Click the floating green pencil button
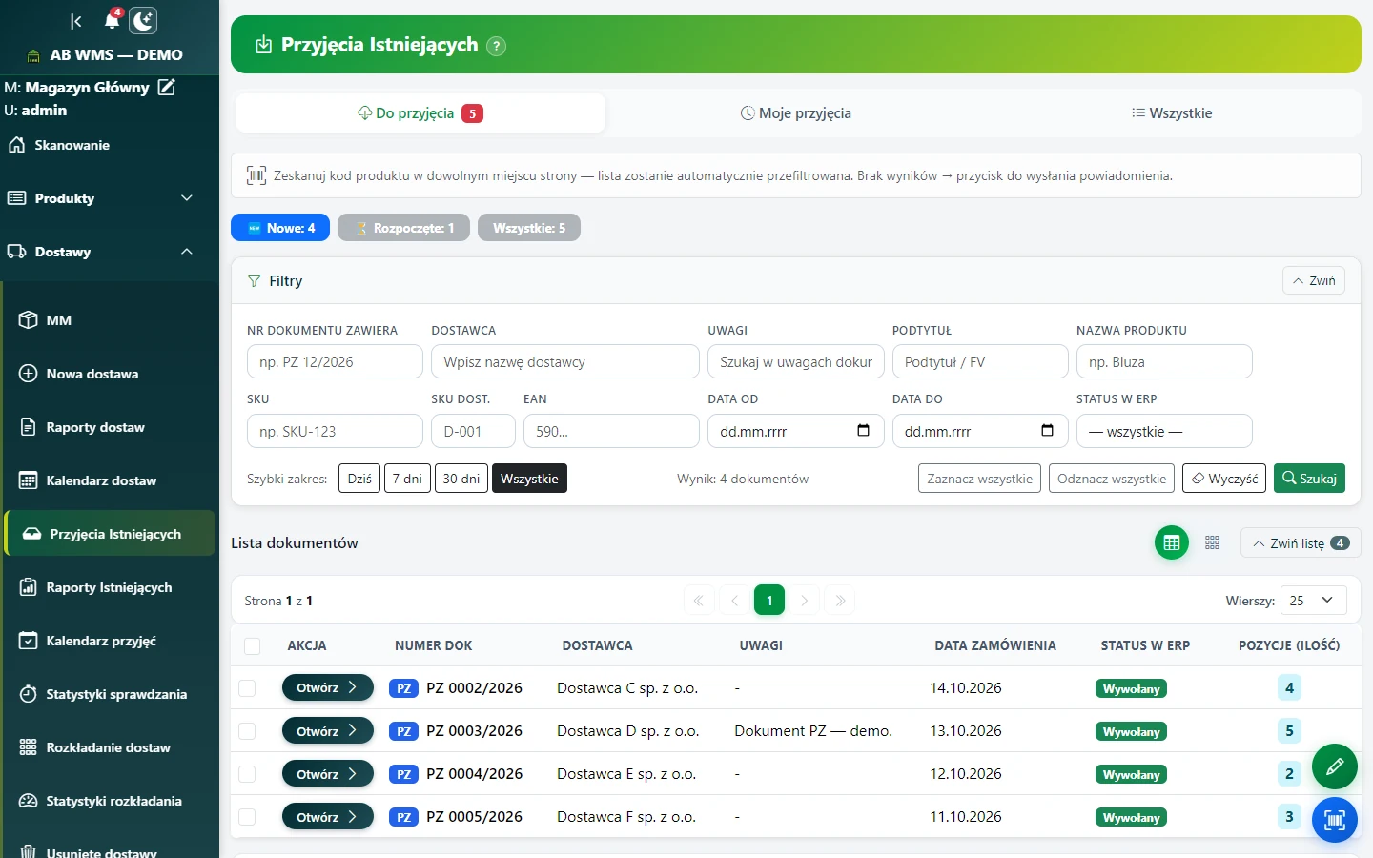This screenshot has width=1373, height=858. pos(1335,766)
